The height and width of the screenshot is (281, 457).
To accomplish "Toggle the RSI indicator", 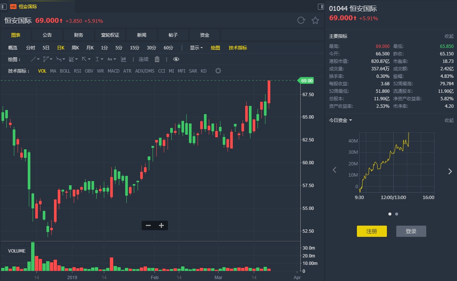I will [x=77, y=71].
